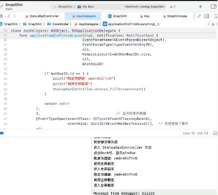The height and width of the screenshot is (195, 218).
Task: Open applicationDidFinishLaunching jump bar segment
Action: pyautogui.click(x=131, y=24)
